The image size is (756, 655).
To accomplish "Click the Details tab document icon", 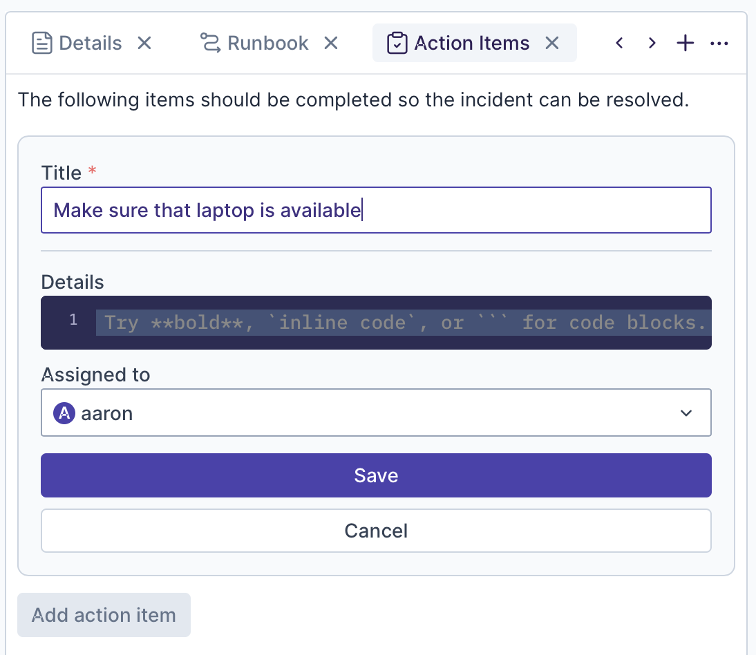I will pyautogui.click(x=42, y=44).
